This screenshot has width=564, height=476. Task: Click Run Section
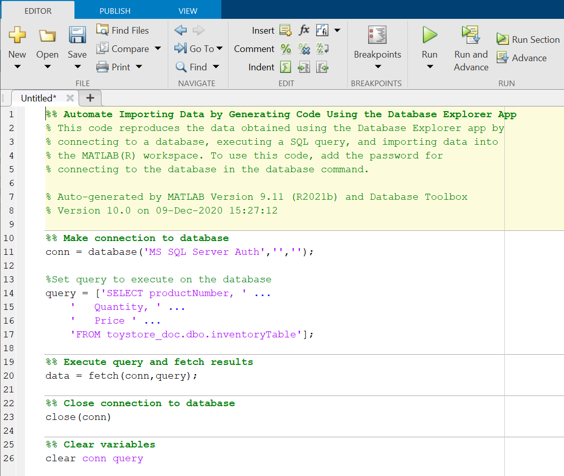click(x=528, y=39)
